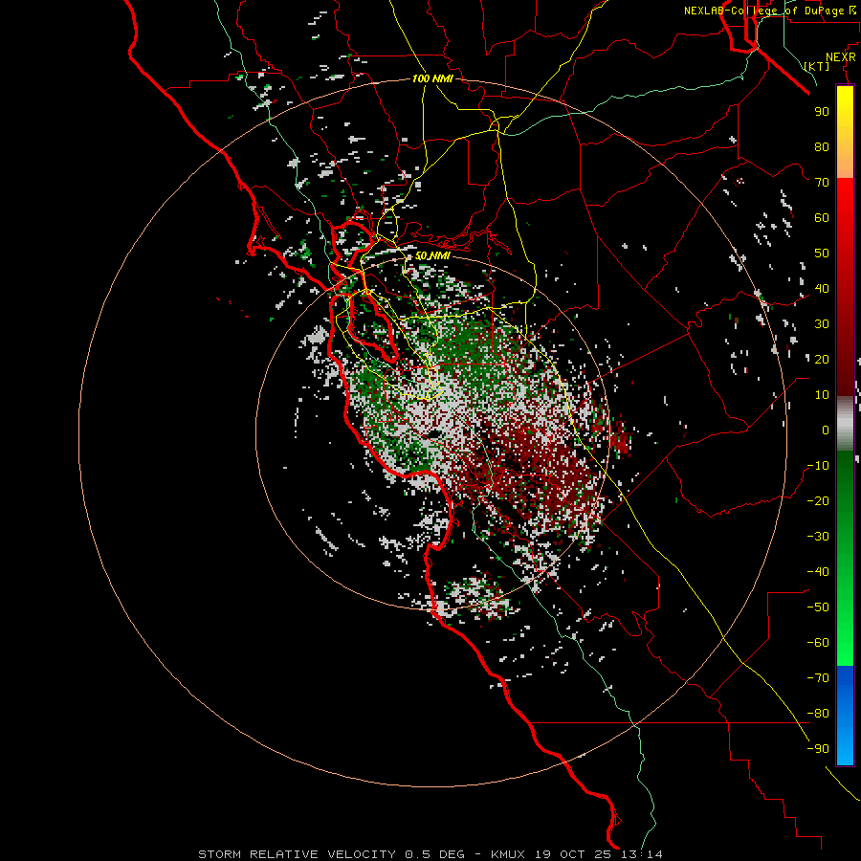The height and width of the screenshot is (861, 861).
Task: Click the positive 80 scale value
Action: click(x=822, y=146)
